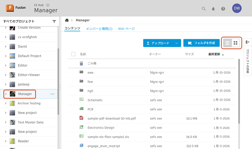Click the engage_lever_mod.ipt part icon

(81, 145)
